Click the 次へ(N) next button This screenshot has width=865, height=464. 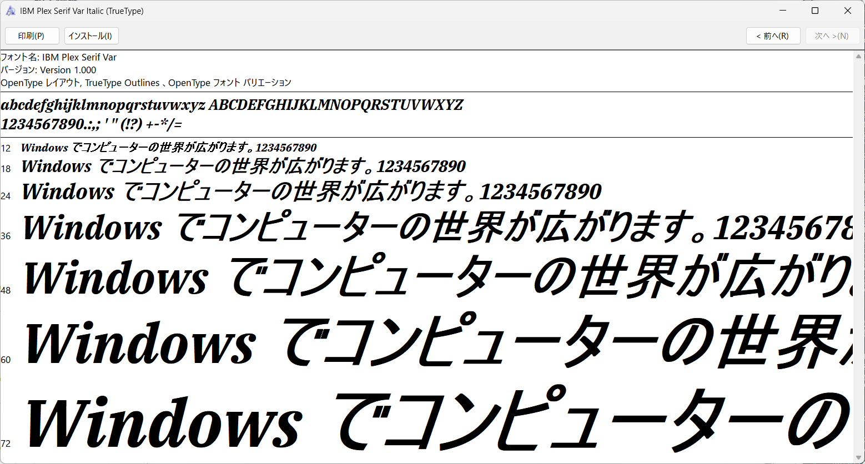pyautogui.click(x=832, y=36)
